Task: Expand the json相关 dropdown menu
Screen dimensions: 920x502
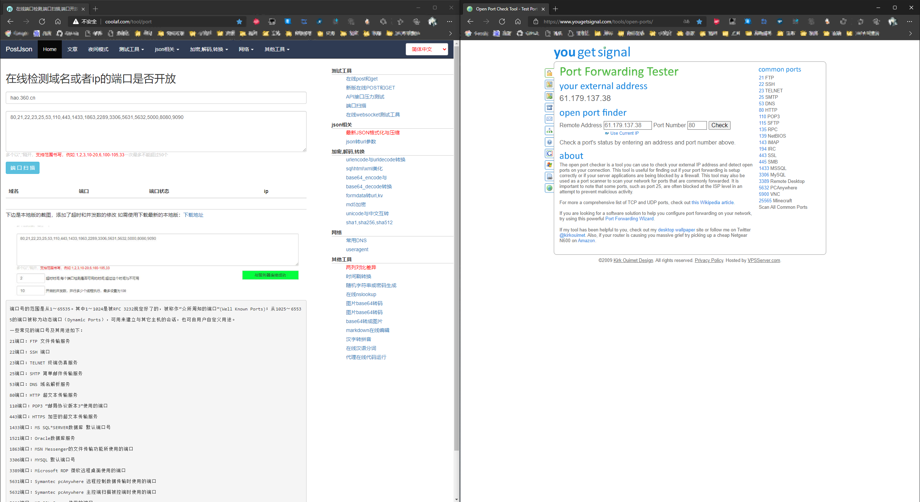Action: pos(167,49)
